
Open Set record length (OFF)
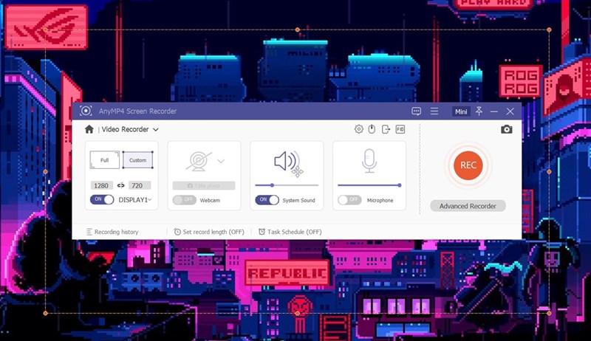point(209,232)
